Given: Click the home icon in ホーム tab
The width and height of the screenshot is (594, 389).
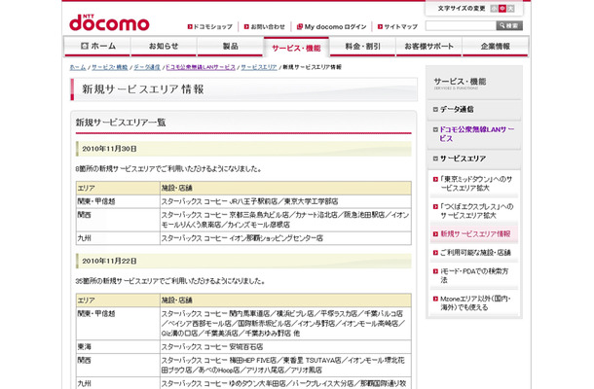Looking at the screenshot, I should 85,46.
